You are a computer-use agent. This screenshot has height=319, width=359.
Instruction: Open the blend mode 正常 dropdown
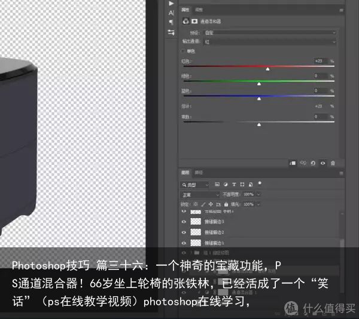[200, 195]
